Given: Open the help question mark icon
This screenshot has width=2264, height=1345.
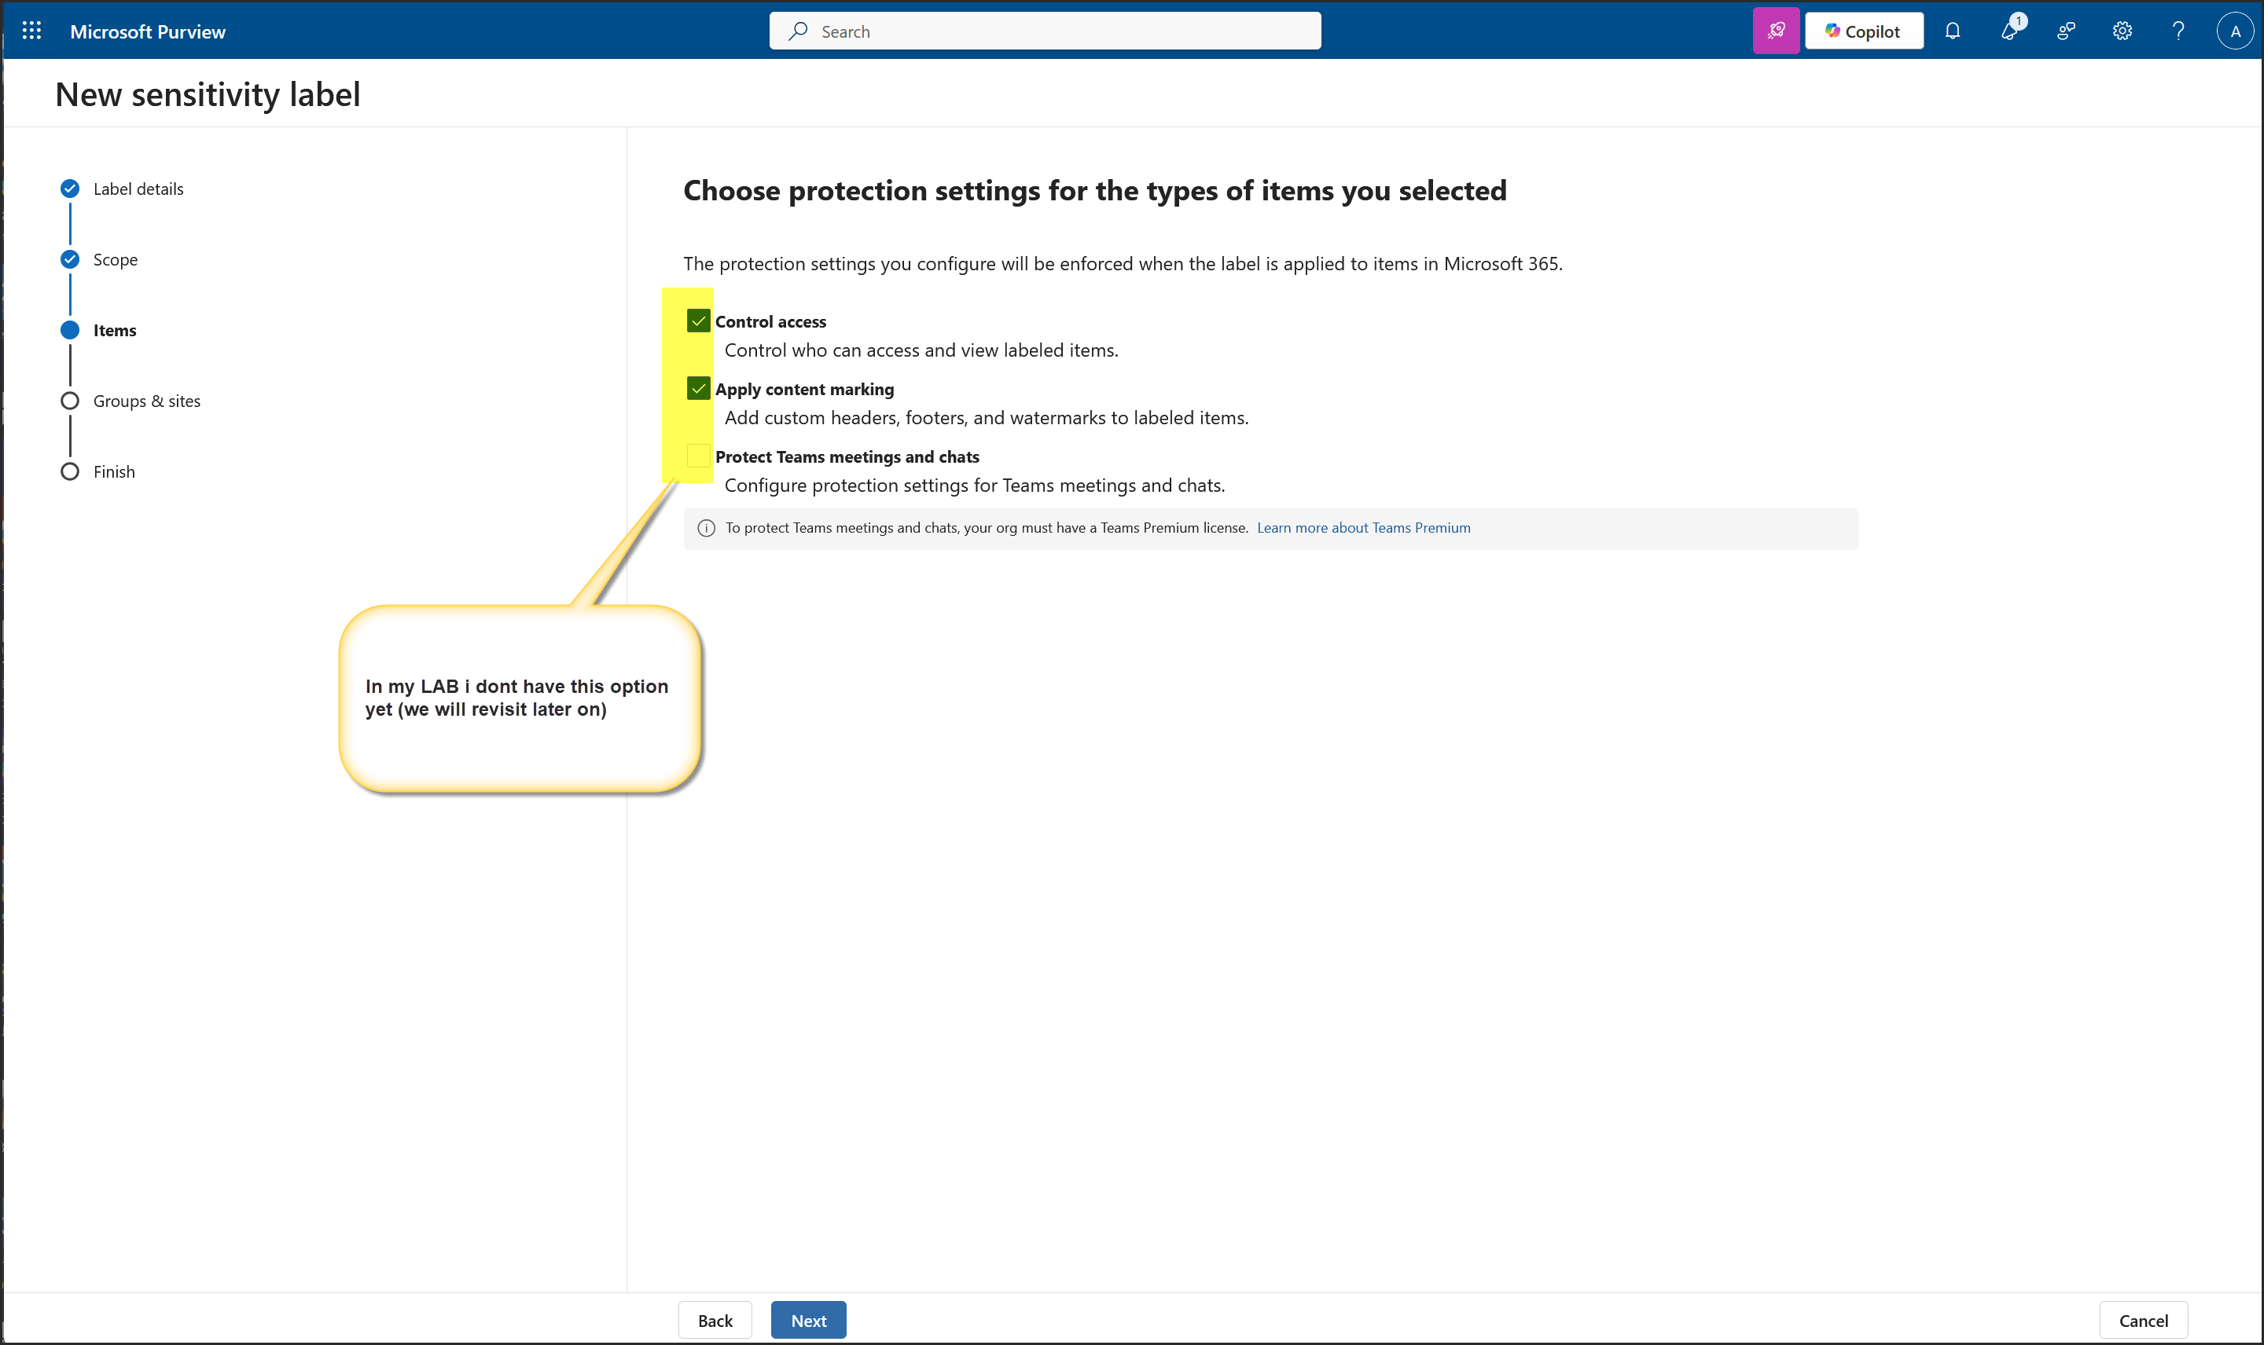Looking at the screenshot, I should tap(2178, 31).
